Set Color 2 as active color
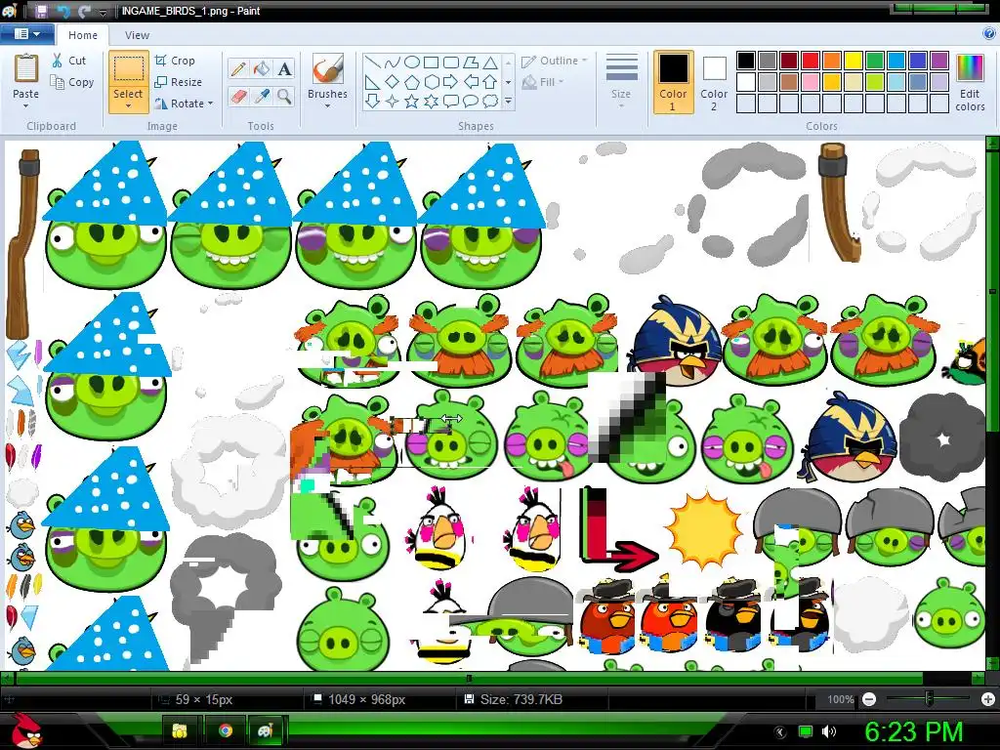Image resolution: width=1000 pixels, height=750 pixels. [x=714, y=82]
